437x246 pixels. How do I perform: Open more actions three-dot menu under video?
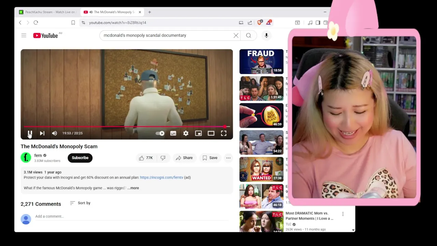click(228, 158)
